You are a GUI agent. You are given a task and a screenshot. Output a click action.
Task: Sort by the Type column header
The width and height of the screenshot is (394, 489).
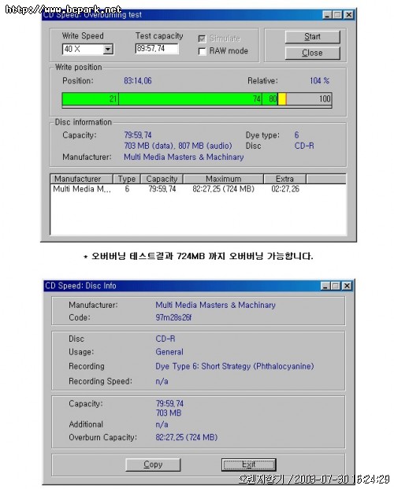pos(126,179)
